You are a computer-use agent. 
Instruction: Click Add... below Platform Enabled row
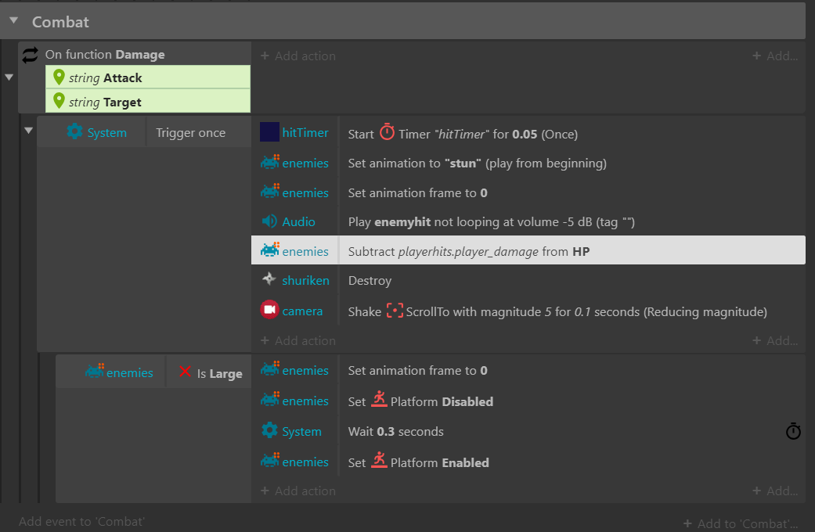775,491
